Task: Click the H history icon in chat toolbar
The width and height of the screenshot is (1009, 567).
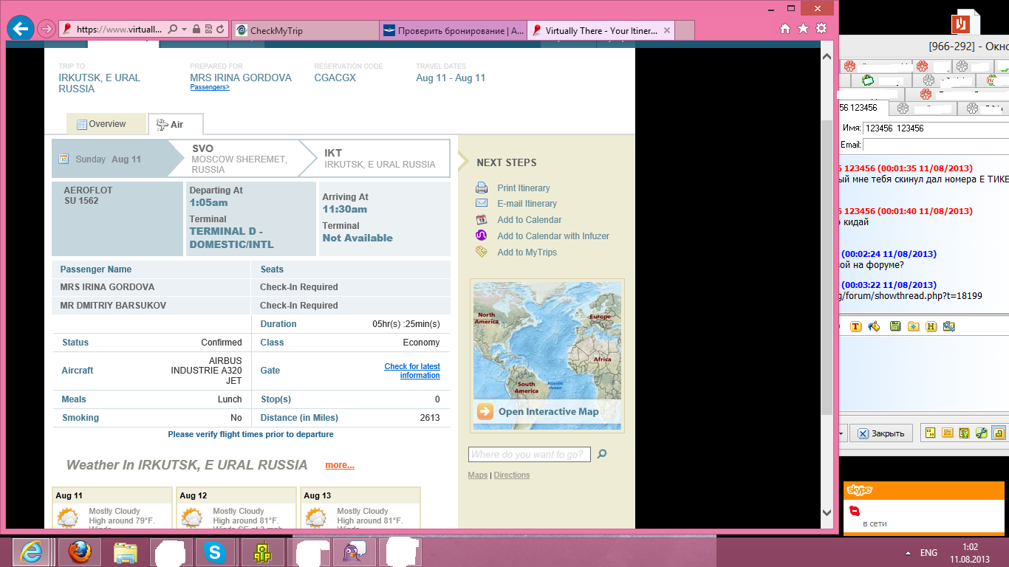Action: point(931,326)
